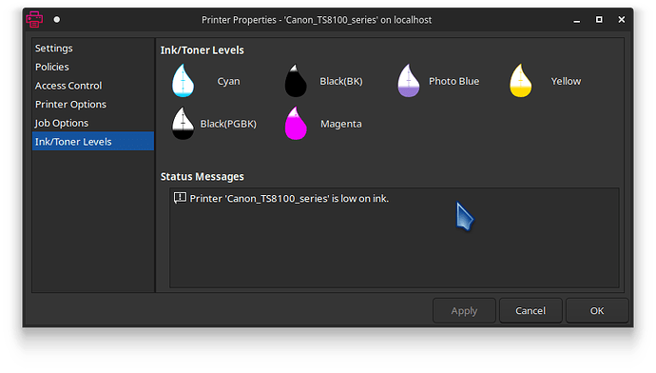Open the Access Control page
Viewport: 656px width, 373px height.
click(93, 86)
